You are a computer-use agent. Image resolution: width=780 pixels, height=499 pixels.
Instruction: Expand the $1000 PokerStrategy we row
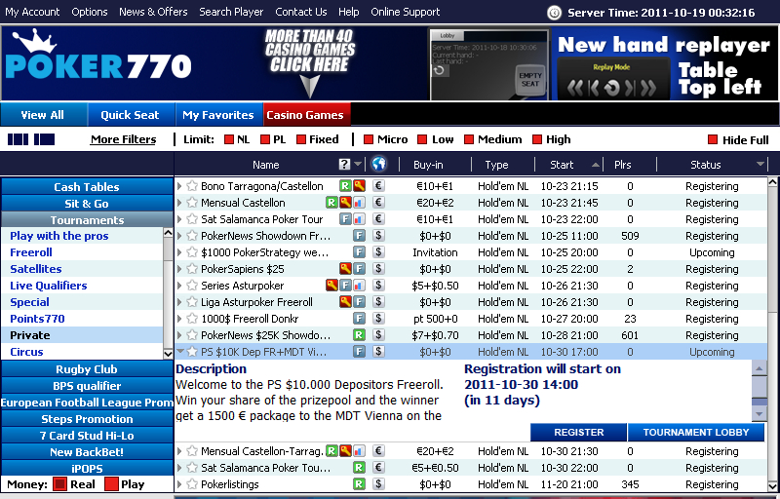click(x=179, y=252)
